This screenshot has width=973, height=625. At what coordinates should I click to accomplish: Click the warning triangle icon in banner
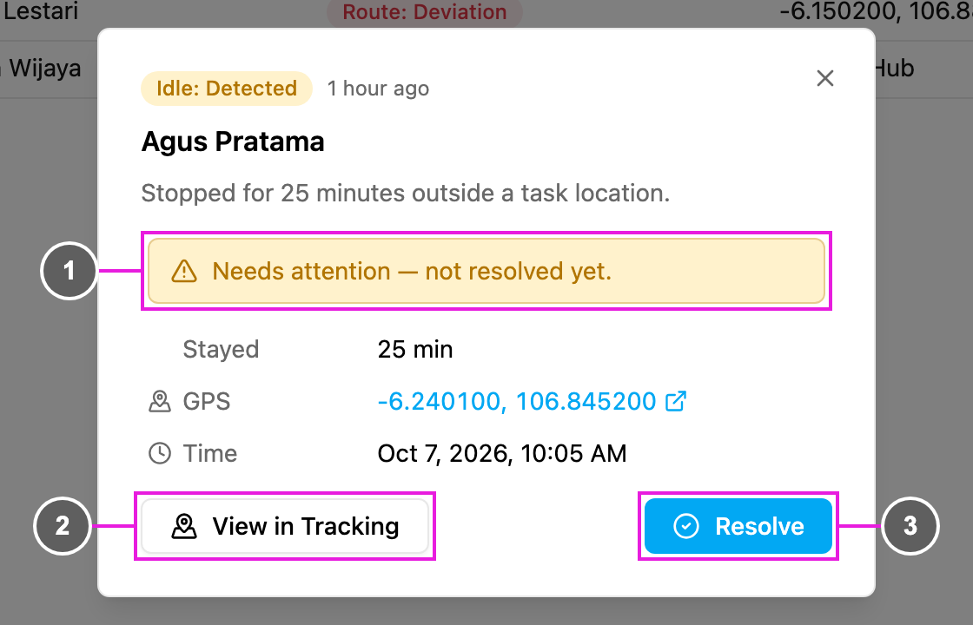coord(183,272)
